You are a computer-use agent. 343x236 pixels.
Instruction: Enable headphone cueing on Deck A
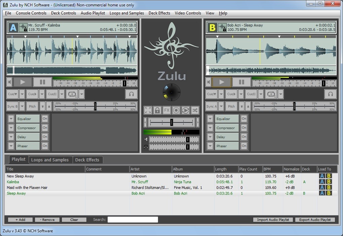click(131, 94)
